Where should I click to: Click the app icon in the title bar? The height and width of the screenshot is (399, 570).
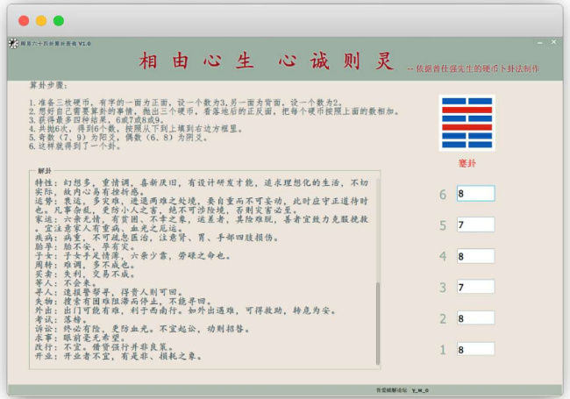click(x=14, y=43)
